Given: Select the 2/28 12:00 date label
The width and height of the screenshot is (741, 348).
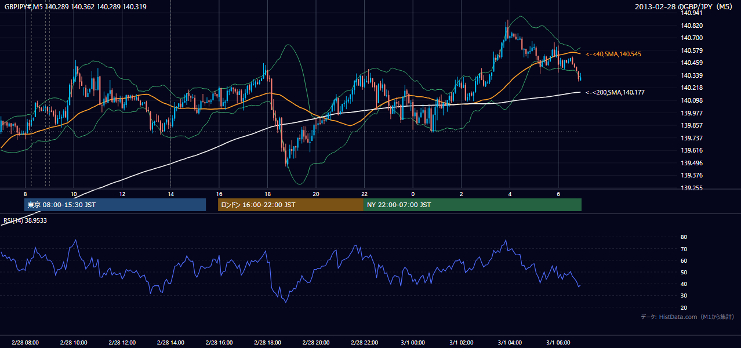Looking at the screenshot, I should (x=122, y=342).
